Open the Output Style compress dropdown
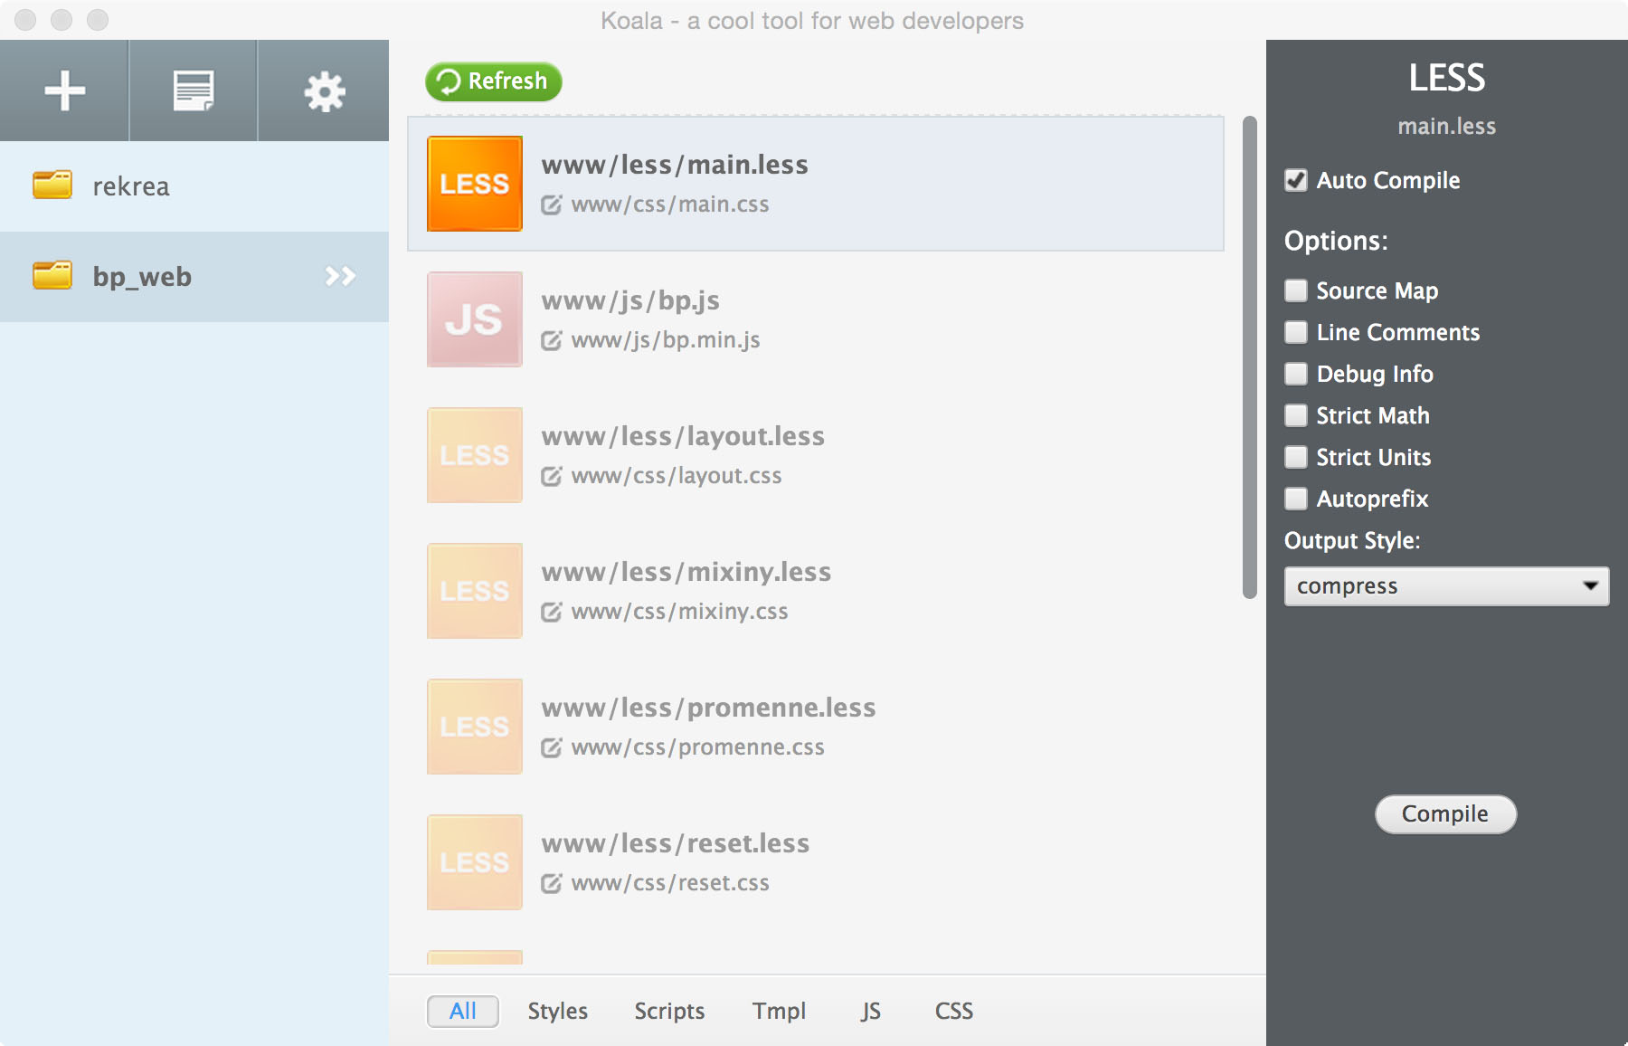This screenshot has height=1046, width=1628. (x=1445, y=586)
